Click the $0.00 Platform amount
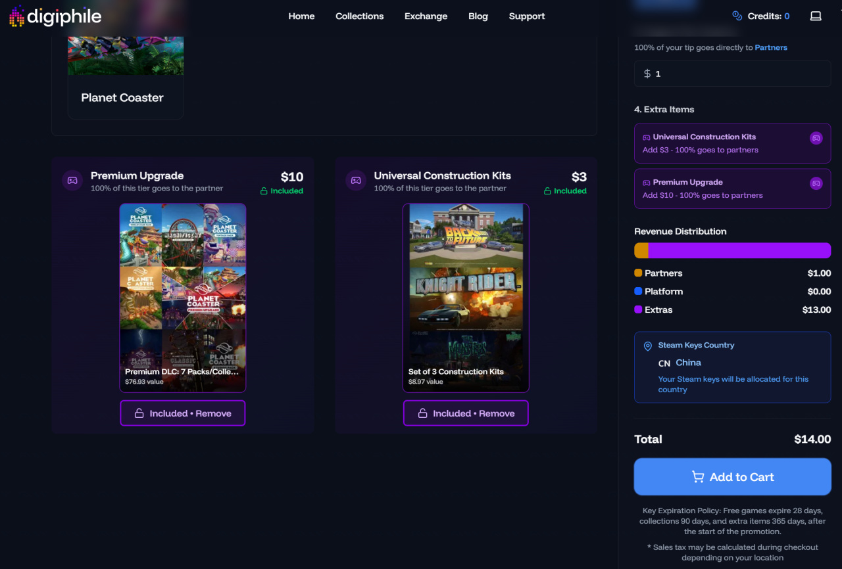The width and height of the screenshot is (842, 569). [819, 292]
